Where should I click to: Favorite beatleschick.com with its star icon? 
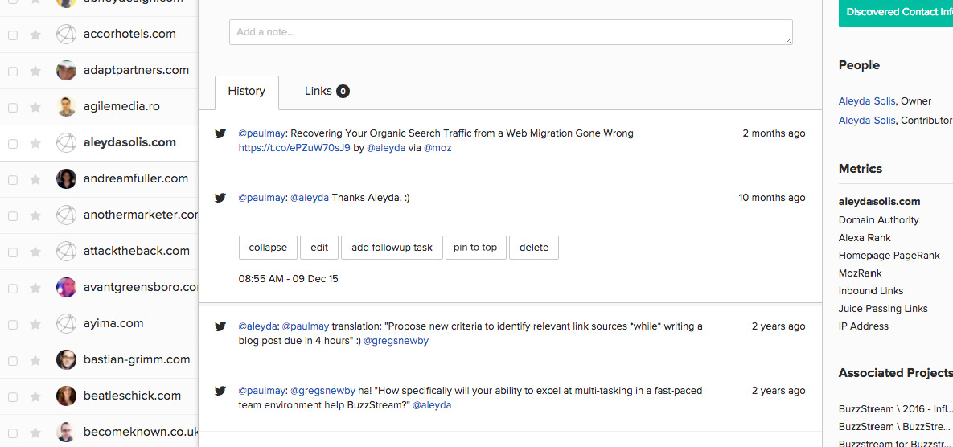pyautogui.click(x=35, y=396)
